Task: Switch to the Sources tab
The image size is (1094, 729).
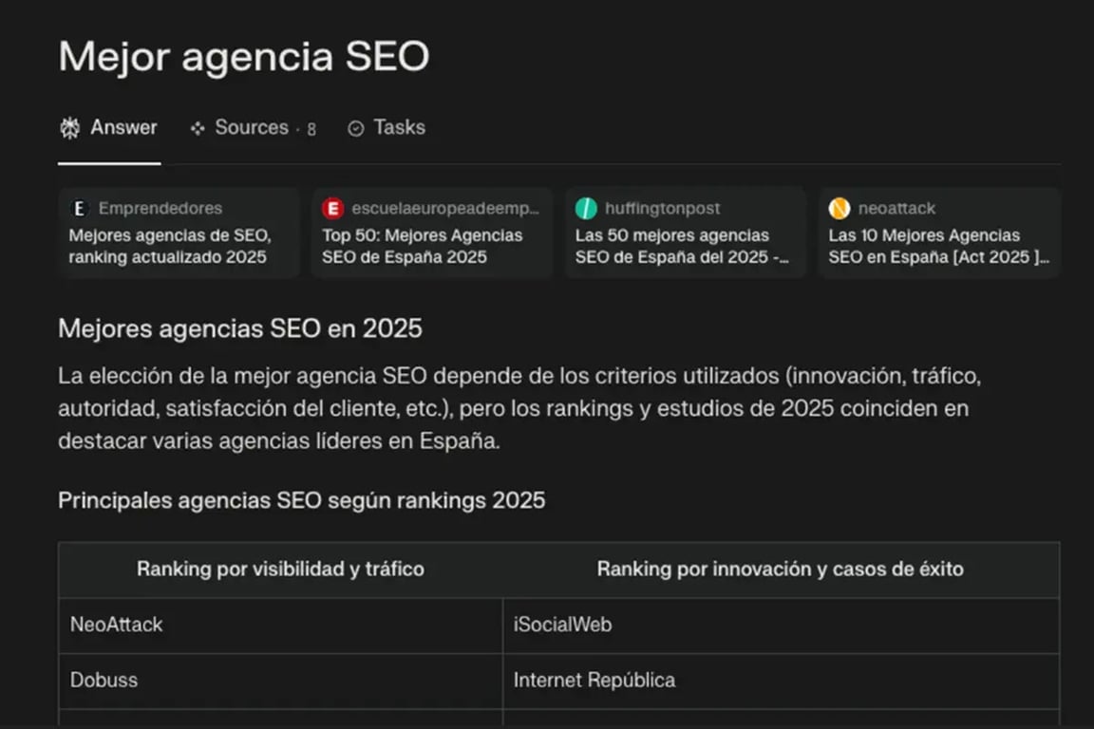Action: tap(253, 127)
